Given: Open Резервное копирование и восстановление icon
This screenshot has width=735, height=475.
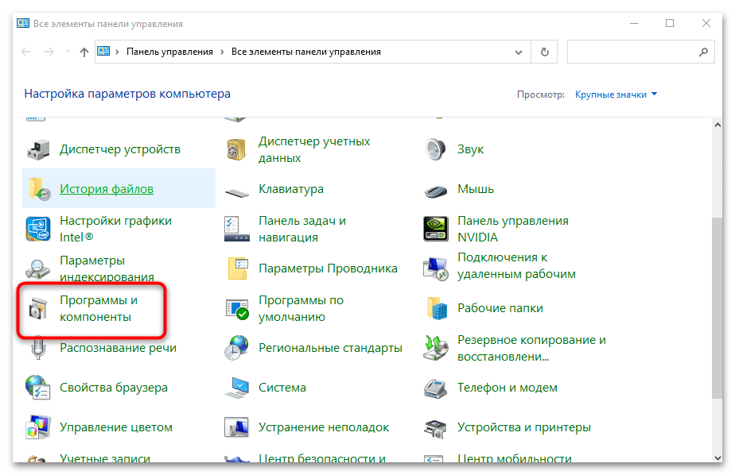Looking at the screenshot, I should (436, 348).
